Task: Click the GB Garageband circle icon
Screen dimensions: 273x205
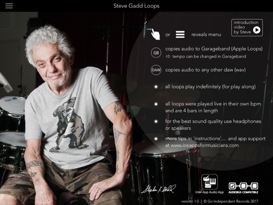Action: 156,52
